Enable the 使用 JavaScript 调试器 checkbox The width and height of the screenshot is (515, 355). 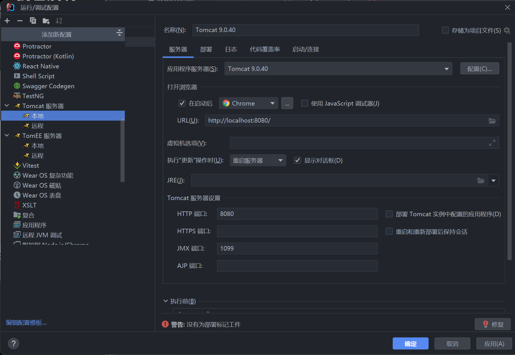(305, 103)
